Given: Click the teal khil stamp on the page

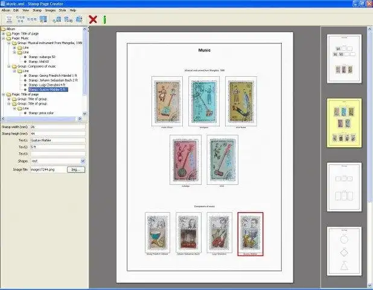Looking at the screenshot, I should (x=223, y=160).
